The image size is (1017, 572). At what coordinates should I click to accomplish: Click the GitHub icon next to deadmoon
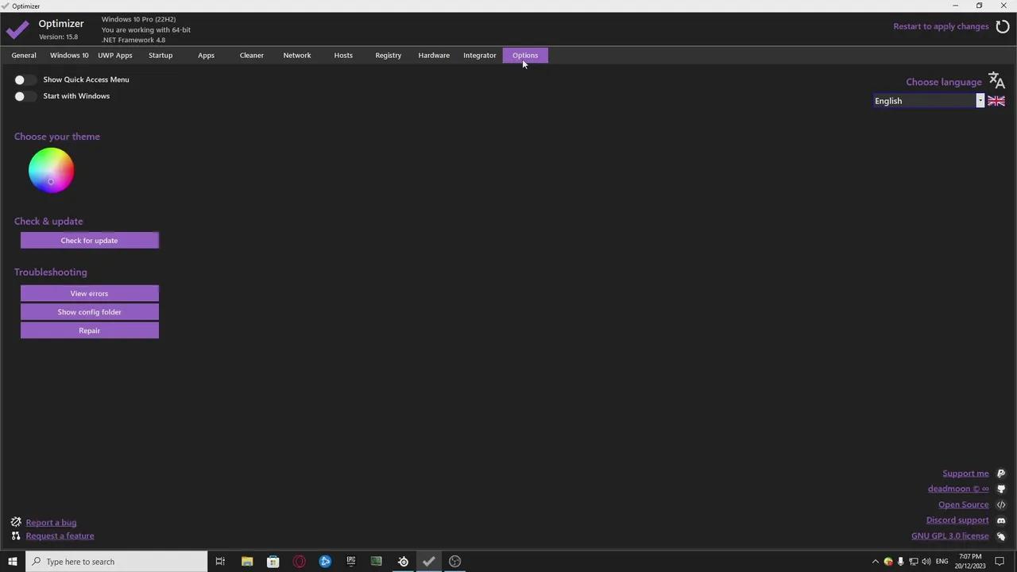pos(1001,489)
